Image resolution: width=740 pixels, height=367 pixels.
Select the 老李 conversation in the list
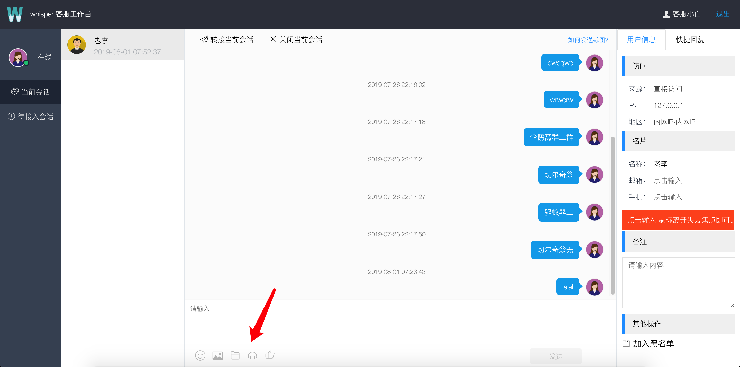tap(123, 45)
